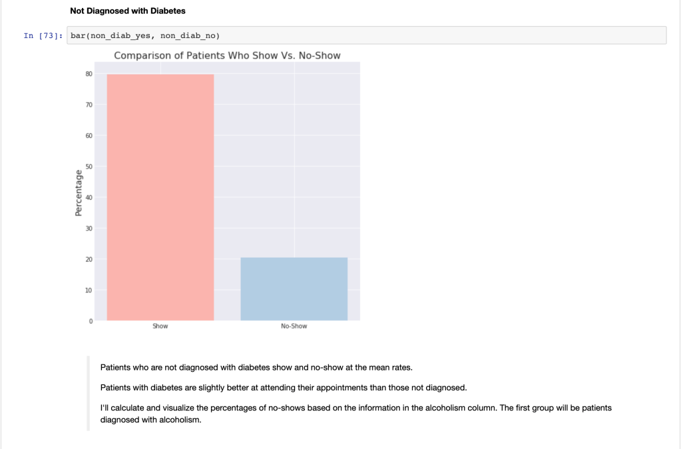Click the blue No-Show bar in chart
Viewport: 681px width, 449px height.
coord(294,288)
